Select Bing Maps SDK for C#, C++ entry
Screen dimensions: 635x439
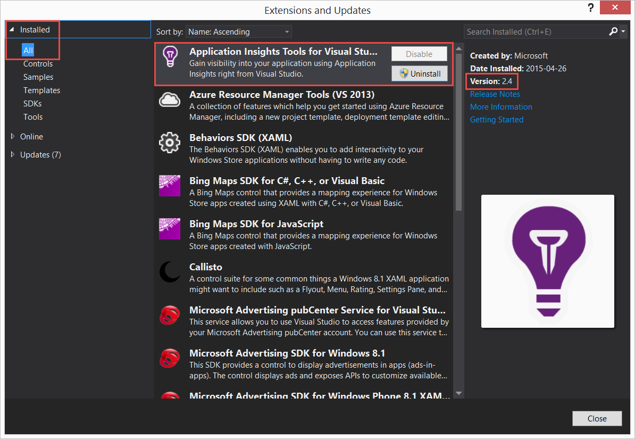point(304,192)
